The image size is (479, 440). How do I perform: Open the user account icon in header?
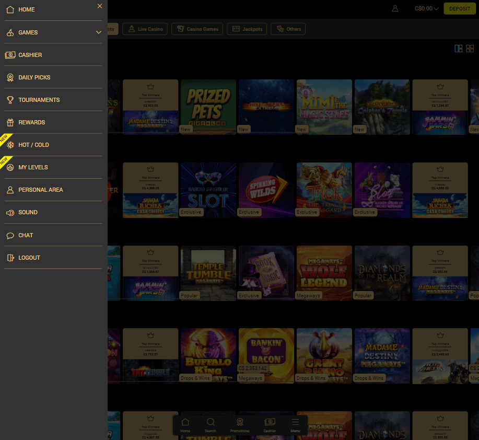pyautogui.click(x=395, y=8)
